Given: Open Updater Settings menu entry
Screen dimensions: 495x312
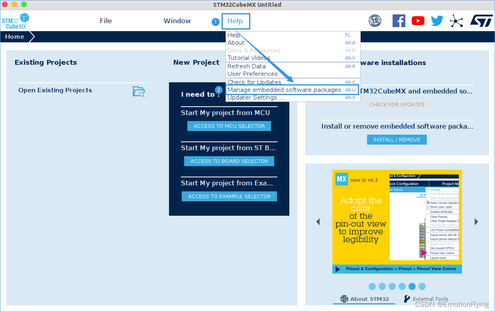Looking at the screenshot, I should [293, 97].
